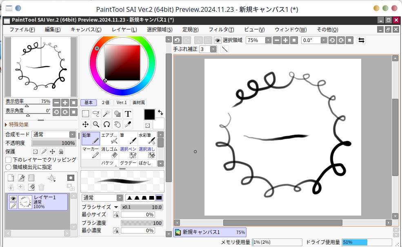The width and height of the screenshot is (402, 247).
Task: Select the rectangular selection tool
Action: 85,114
